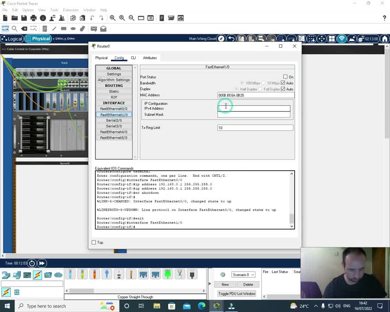Viewport: 390px width, 312px height.
Task: Print the workspace using printer icon
Action: 33,18
